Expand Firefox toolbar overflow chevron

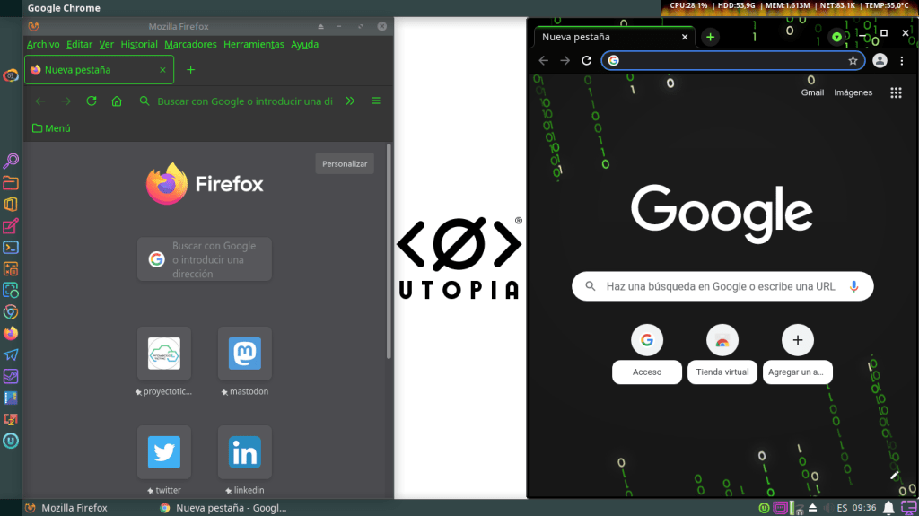coord(350,101)
